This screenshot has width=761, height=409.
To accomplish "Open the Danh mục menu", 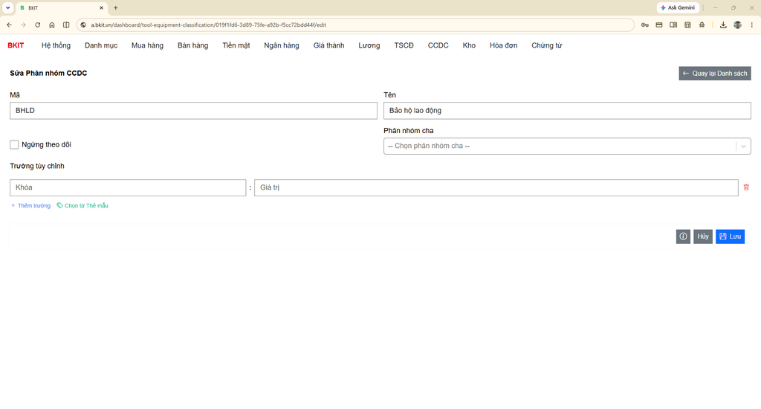I will coord(101,45).
